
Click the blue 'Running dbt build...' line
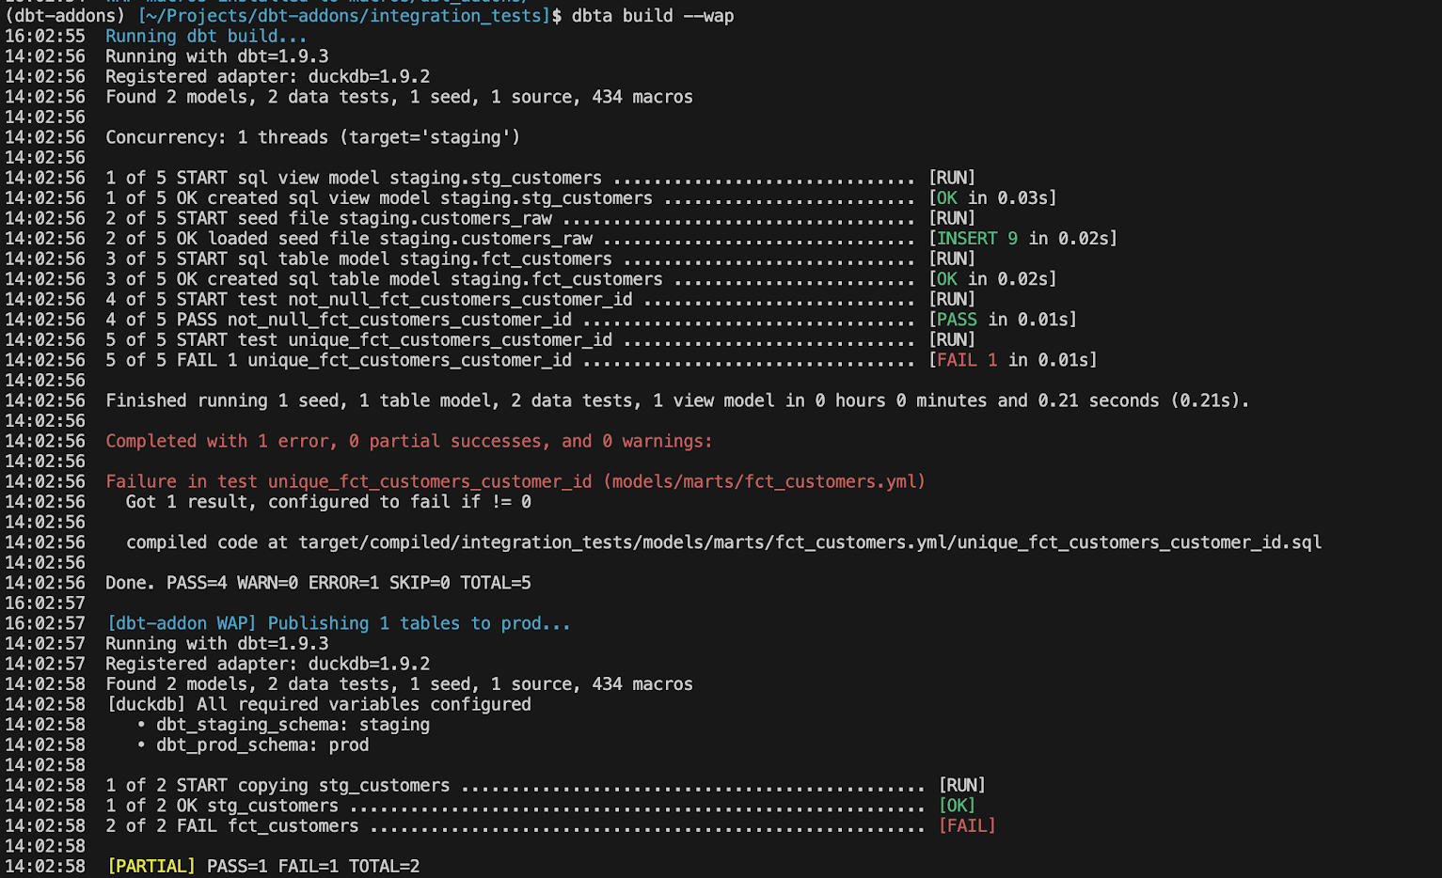[x=206, y=36]
